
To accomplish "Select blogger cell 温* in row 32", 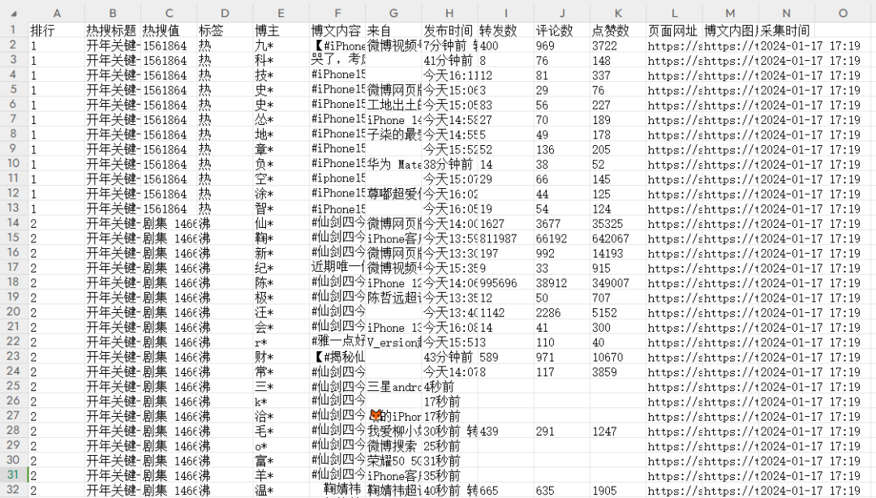I will click(281, 491).
